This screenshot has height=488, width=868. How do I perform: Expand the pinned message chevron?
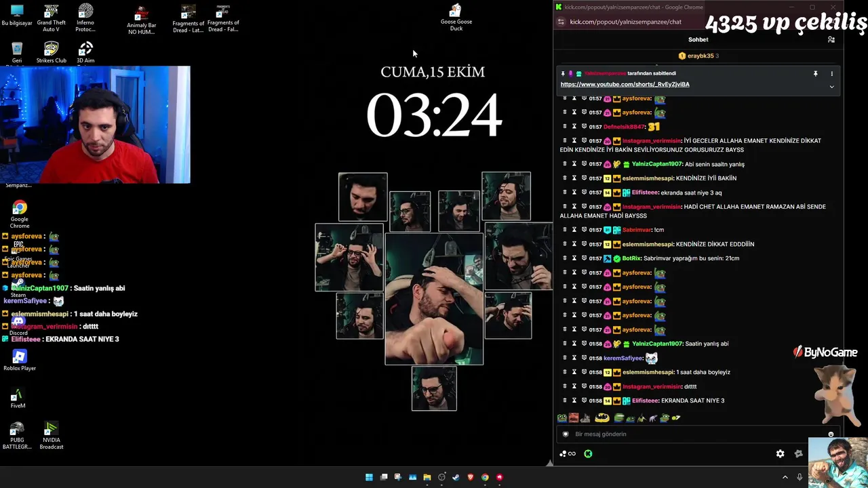(x=831, y=87)
